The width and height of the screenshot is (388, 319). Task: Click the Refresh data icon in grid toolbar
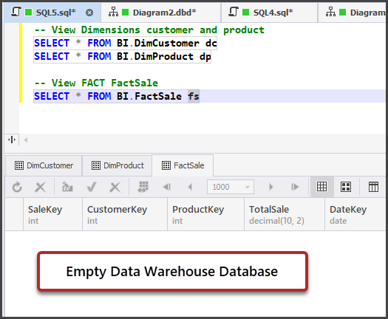[x=17, y=188]
